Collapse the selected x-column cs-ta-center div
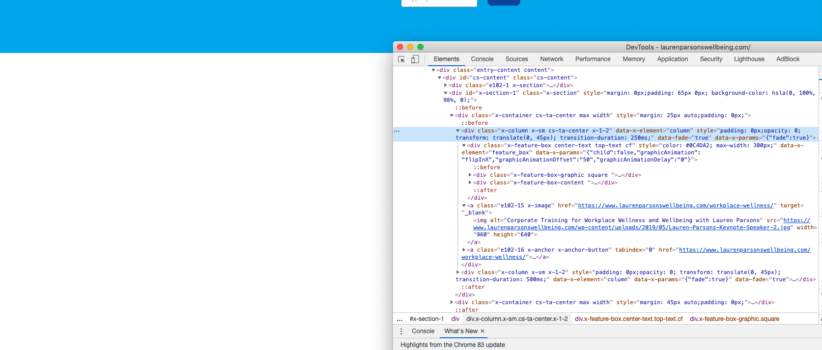The image size is (822, 350). (458, 131)
